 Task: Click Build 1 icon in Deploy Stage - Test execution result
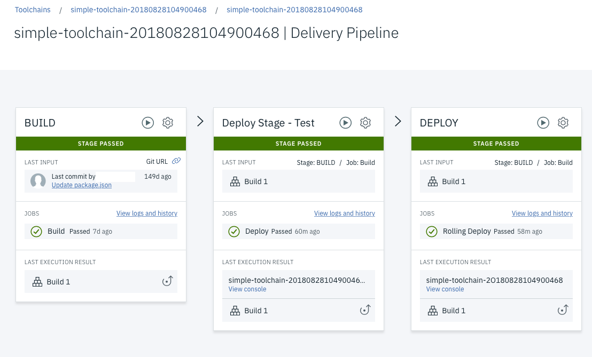pyautogui.click(x=235, y=311)
